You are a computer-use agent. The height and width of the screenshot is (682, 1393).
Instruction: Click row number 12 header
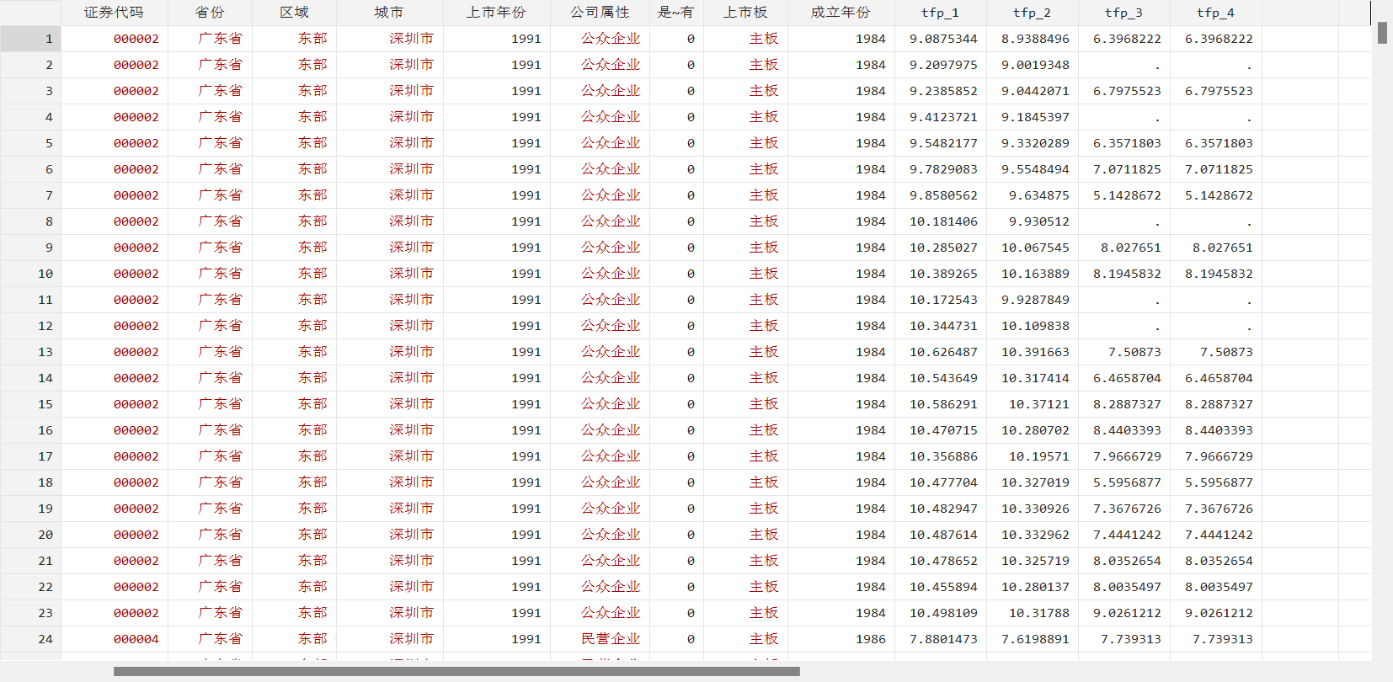coord(30,326)
